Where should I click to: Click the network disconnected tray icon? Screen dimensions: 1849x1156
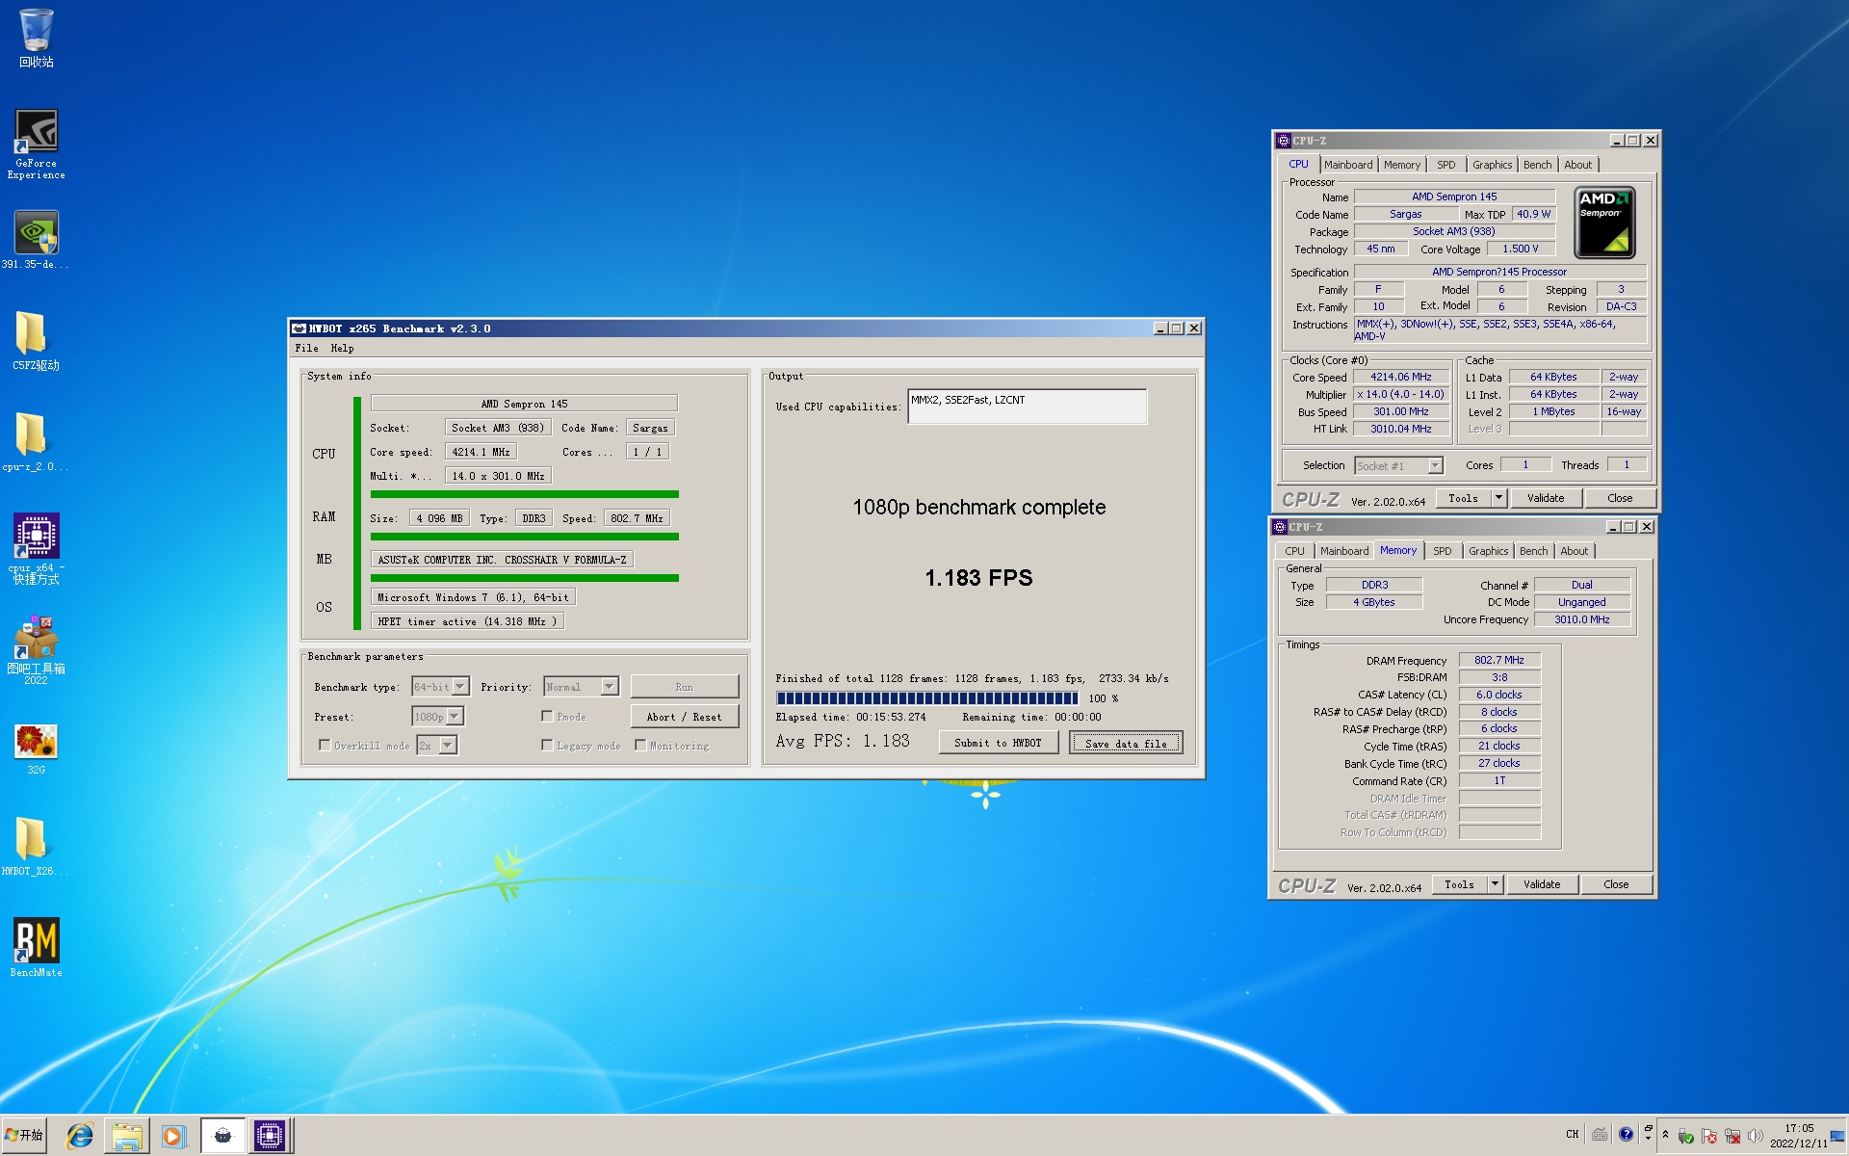tap(1732, 1137)
